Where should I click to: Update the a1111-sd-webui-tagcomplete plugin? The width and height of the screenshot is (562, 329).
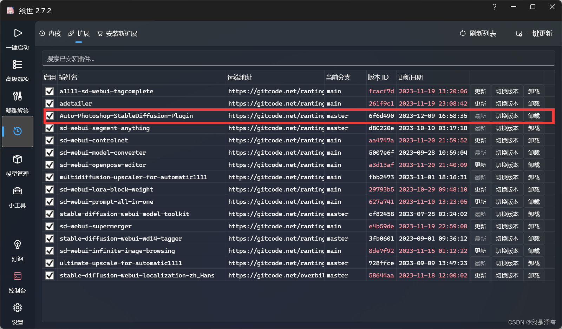[x=480, y=91]
